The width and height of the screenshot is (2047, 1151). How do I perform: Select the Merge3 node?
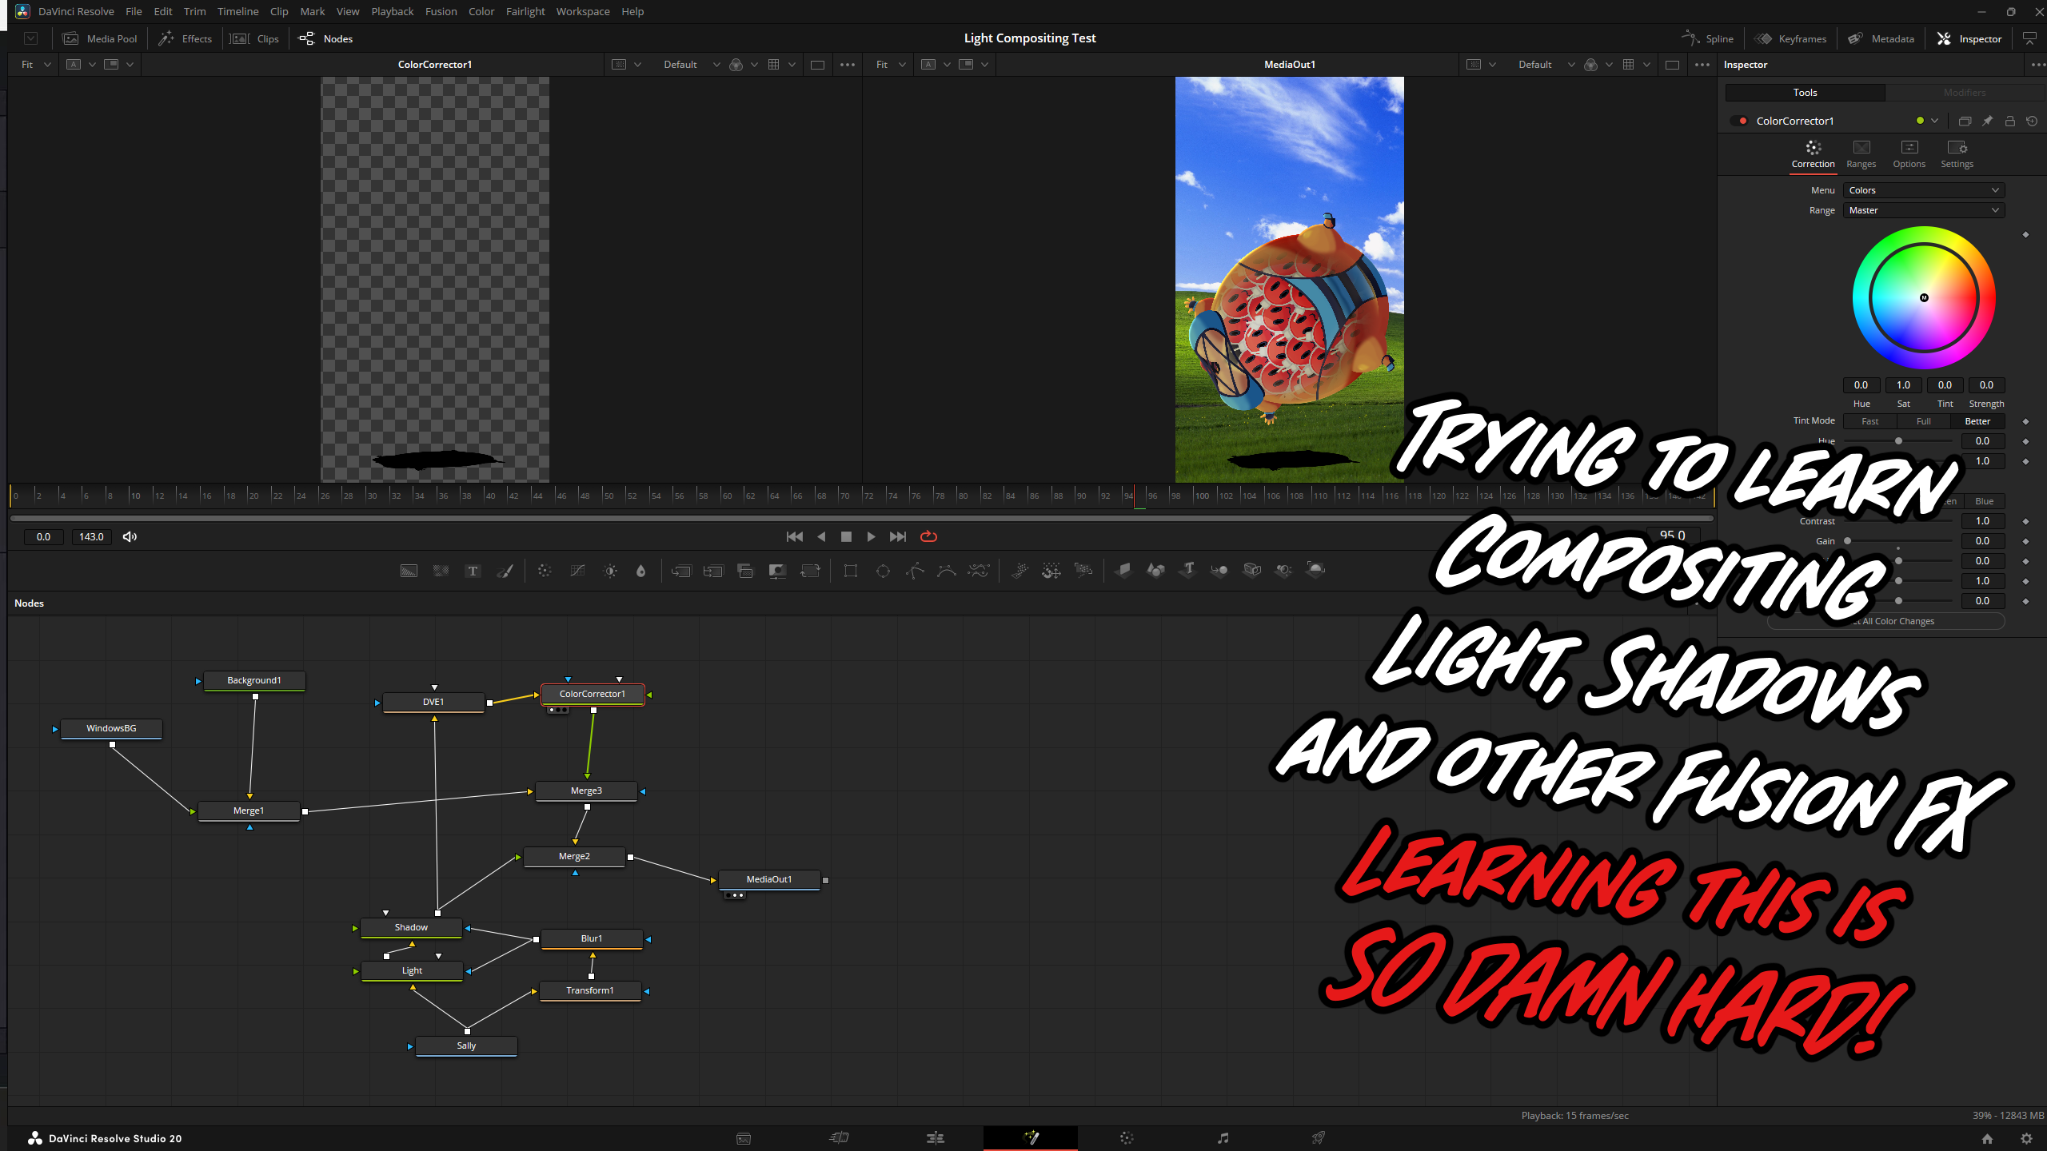tap(586, 791)
